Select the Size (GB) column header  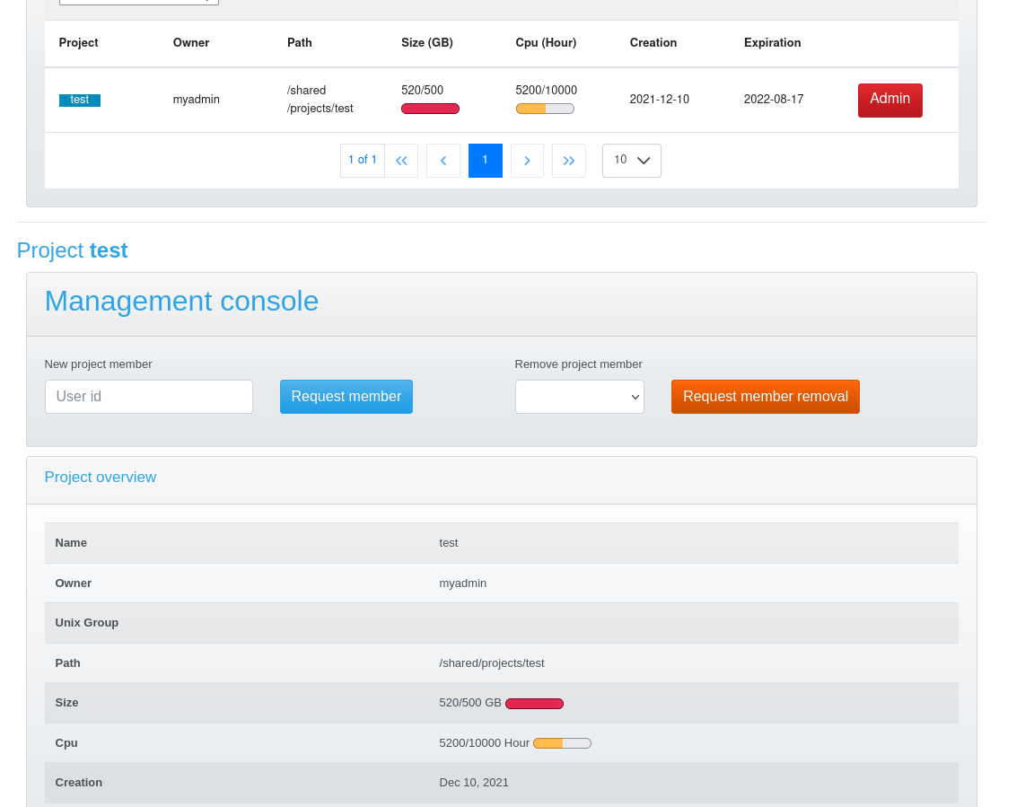tap(426, 42)
